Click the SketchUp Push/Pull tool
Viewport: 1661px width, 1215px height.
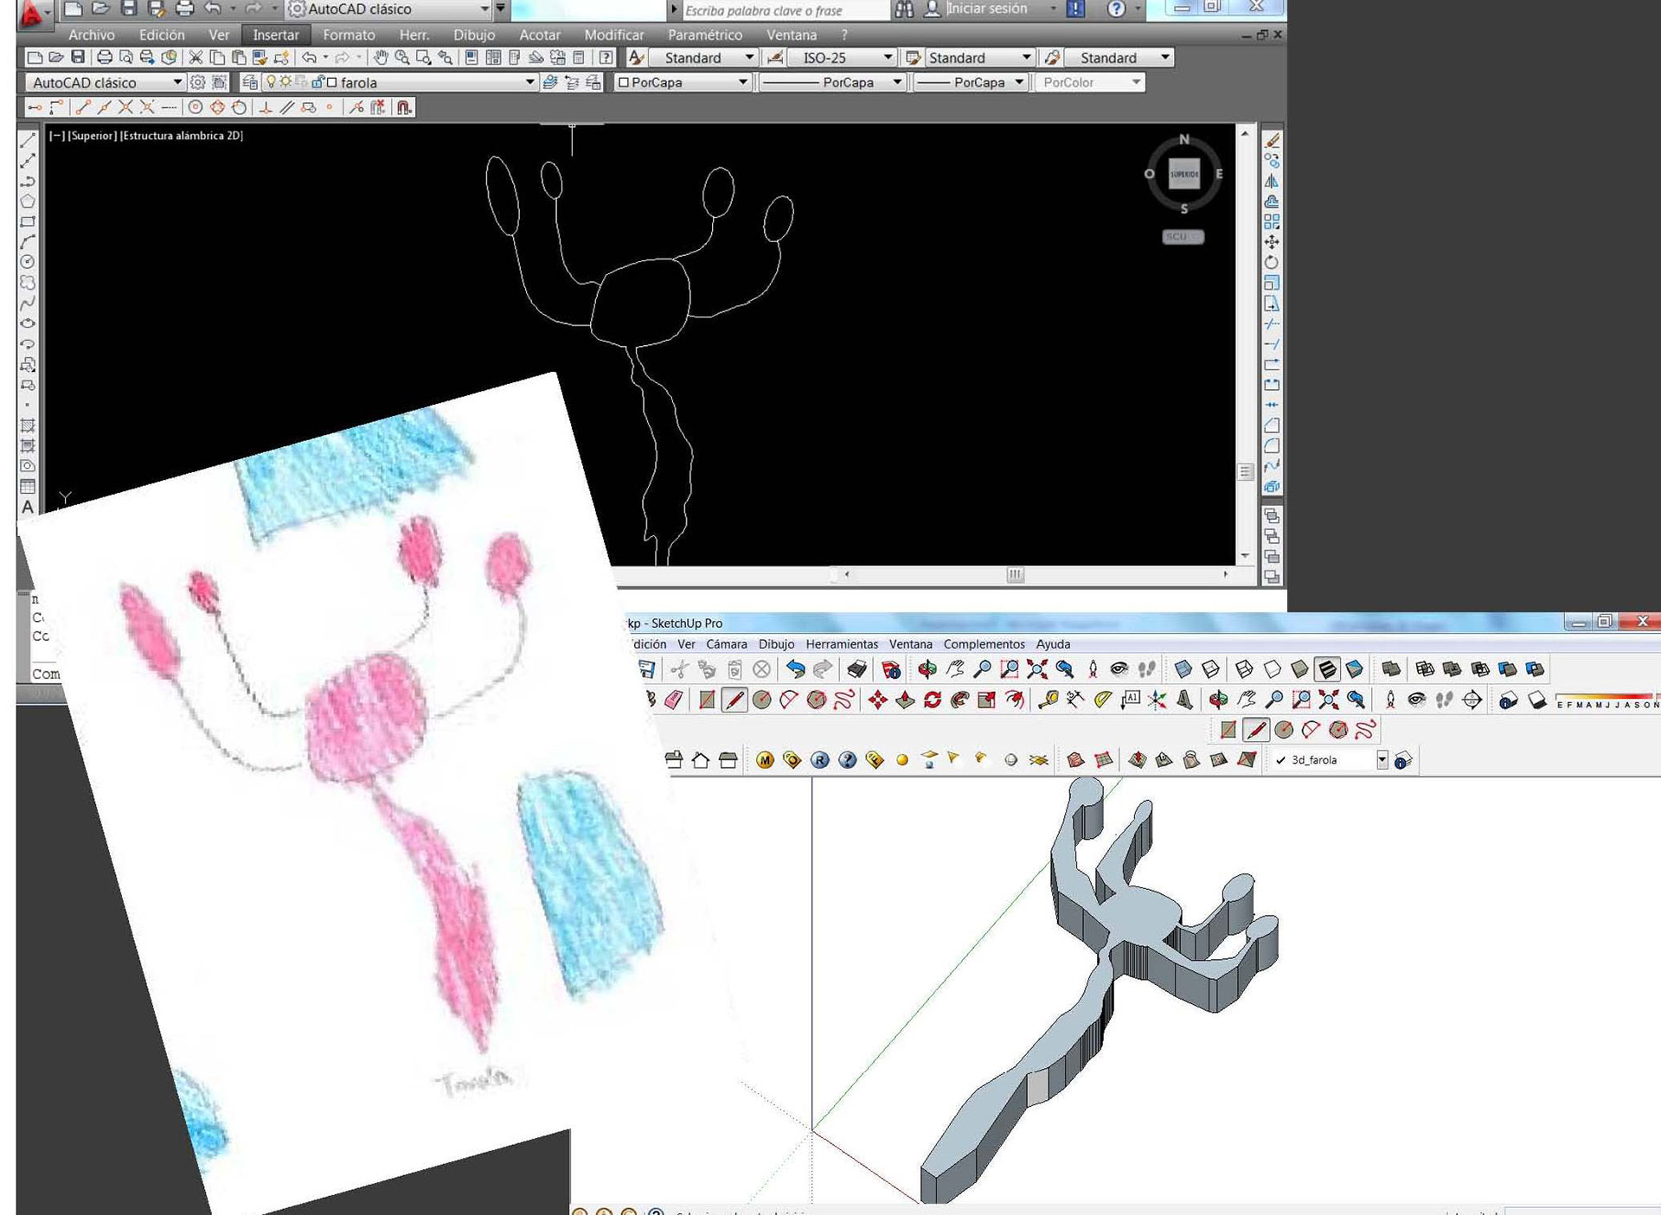pos(905,700)
